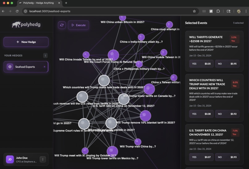249x169 pixels.
Task: Open the Seafood Exports hedge
Action: (26, 67)
